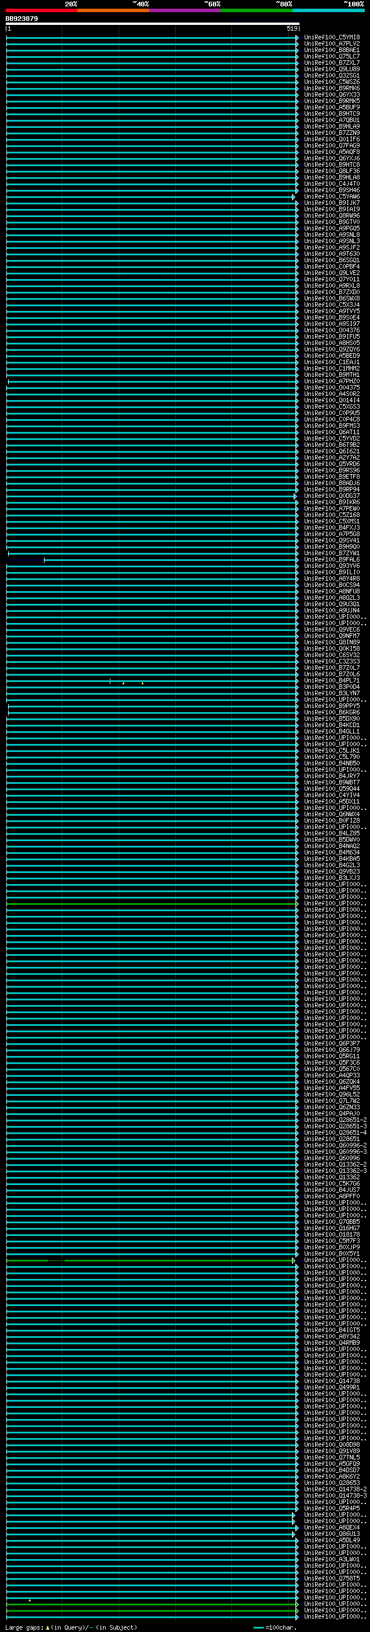This screenshot has width=370, height=1632.
Task: Click hit label UniRef100_Q5F3C6
Action: coord(331,1062)
